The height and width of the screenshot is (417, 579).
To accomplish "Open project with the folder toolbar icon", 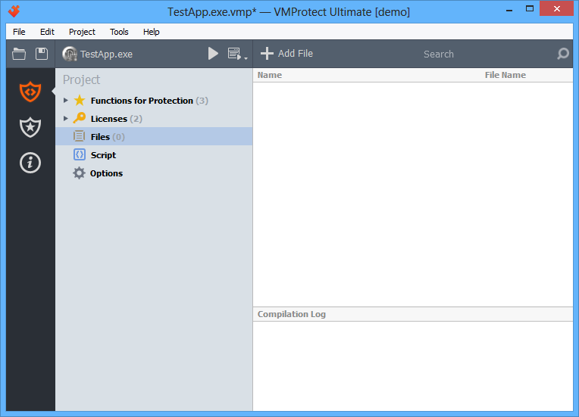I will (19, 54).
